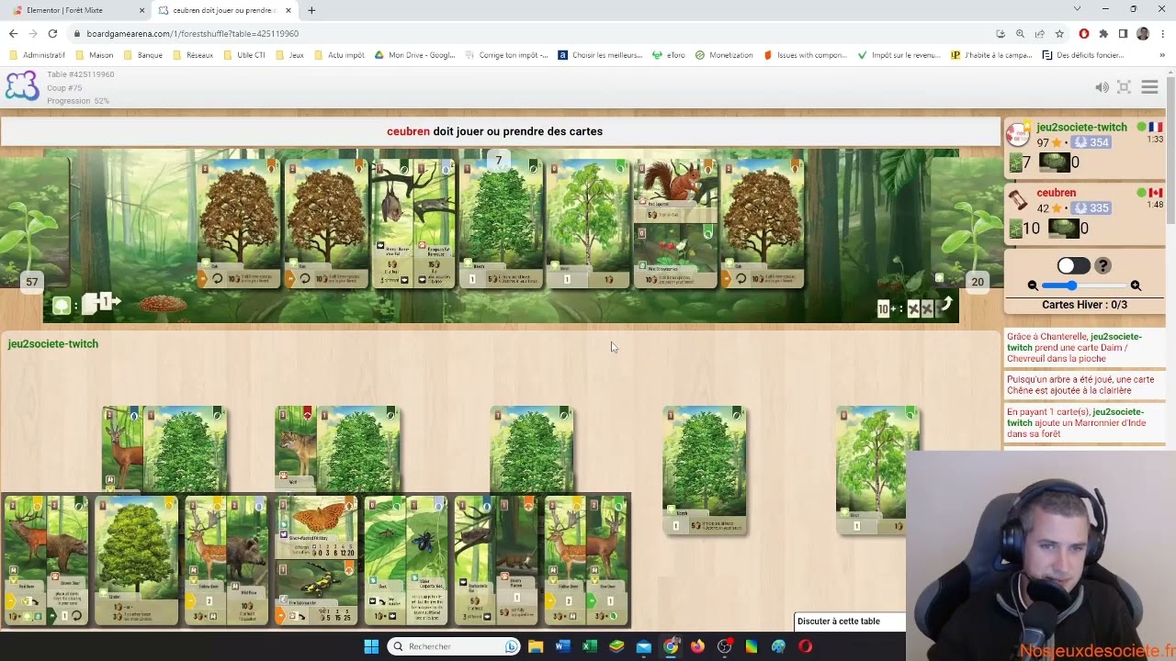
Task: Open the Réseaux bookmark folder
Action: click(193, 55)
